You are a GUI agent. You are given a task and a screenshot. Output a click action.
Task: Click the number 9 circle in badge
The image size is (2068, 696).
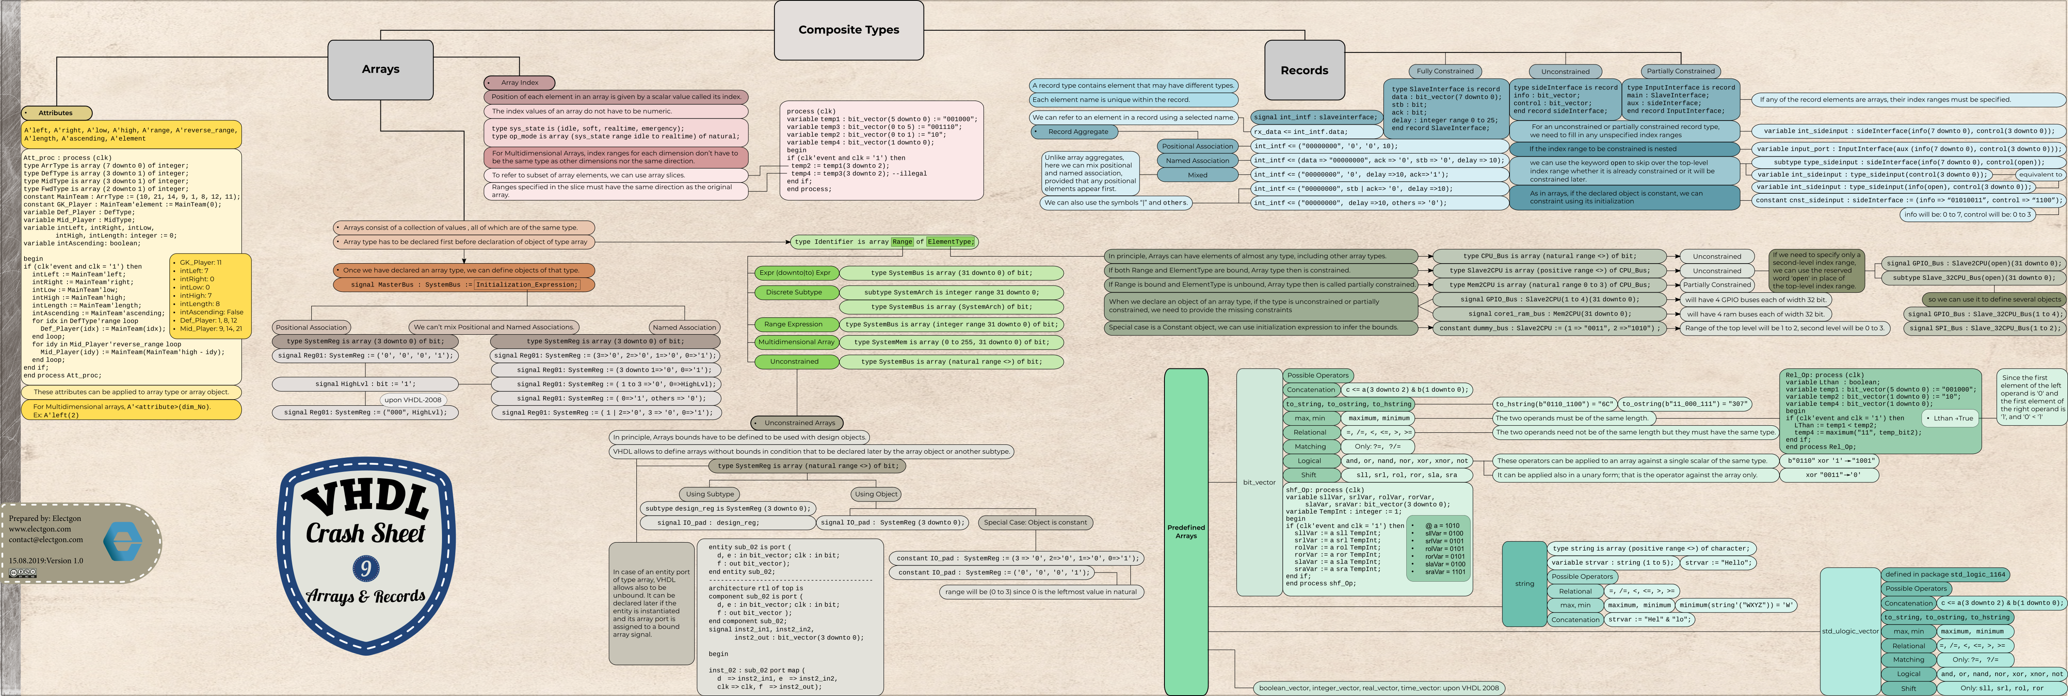pyautogui.click(x=365, y=568)
